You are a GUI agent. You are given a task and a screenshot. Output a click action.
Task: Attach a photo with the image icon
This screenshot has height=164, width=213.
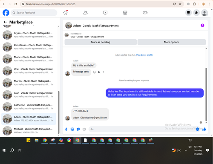click(72, 129)
